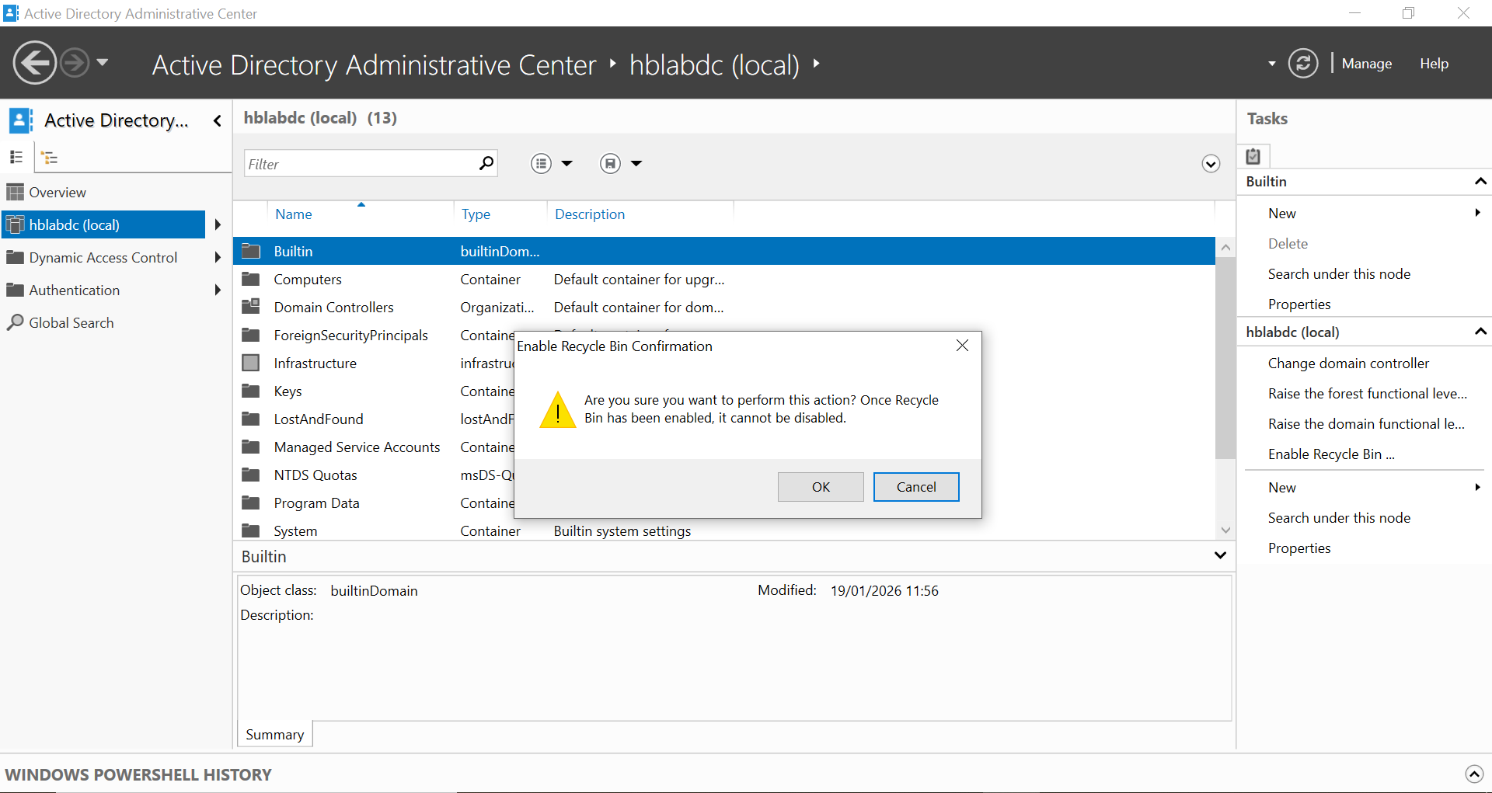Click Raise the forest functional level

point(1368,394)
